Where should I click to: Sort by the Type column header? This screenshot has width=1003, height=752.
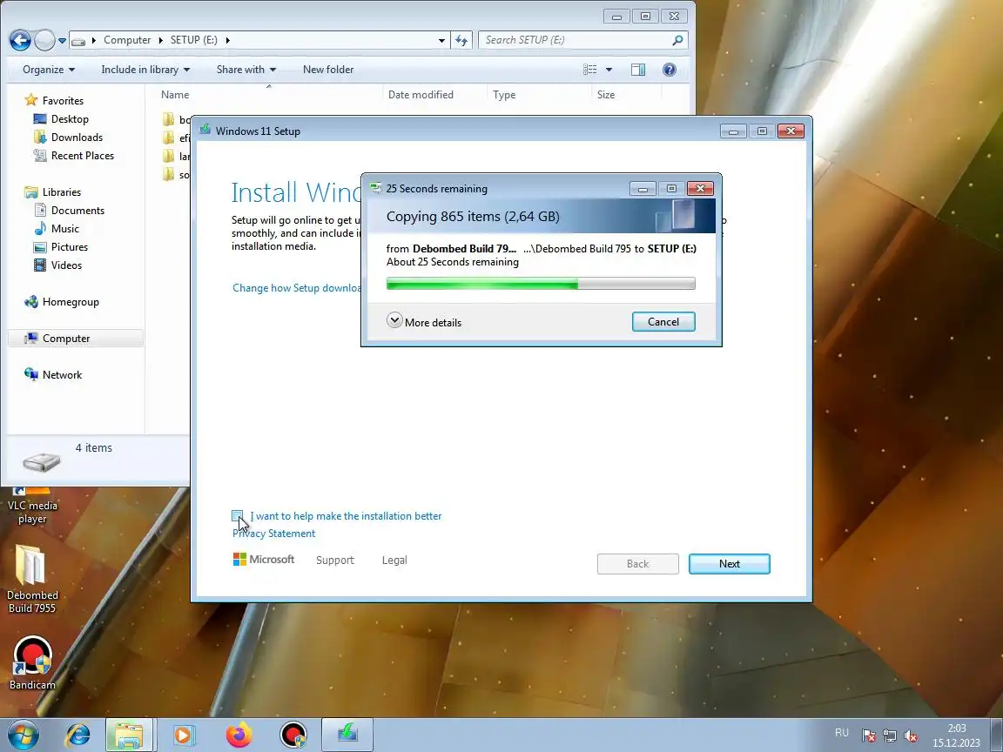(x=539, y=95)
